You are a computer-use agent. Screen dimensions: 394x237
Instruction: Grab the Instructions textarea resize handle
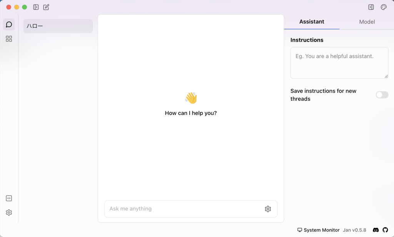point(386,76)
